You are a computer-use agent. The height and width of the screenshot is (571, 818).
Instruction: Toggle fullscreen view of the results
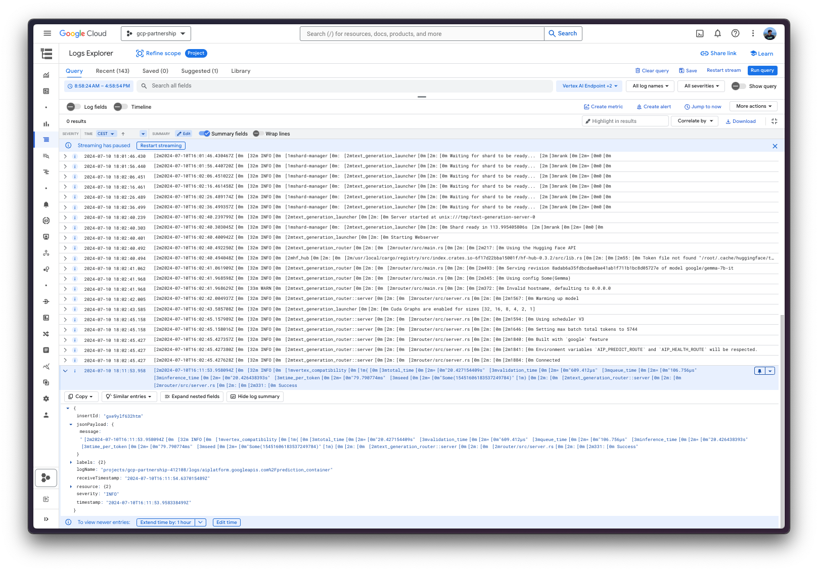(x=774, y=121)
